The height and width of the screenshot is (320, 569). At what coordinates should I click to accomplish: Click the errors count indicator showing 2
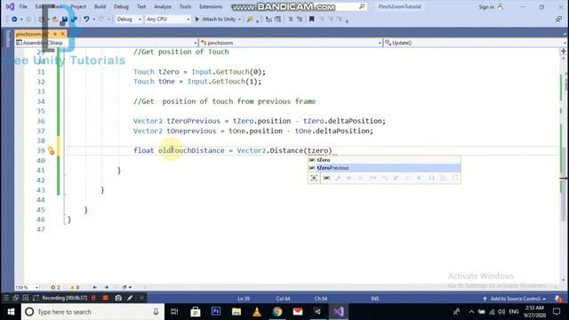[x=55, y=287]
